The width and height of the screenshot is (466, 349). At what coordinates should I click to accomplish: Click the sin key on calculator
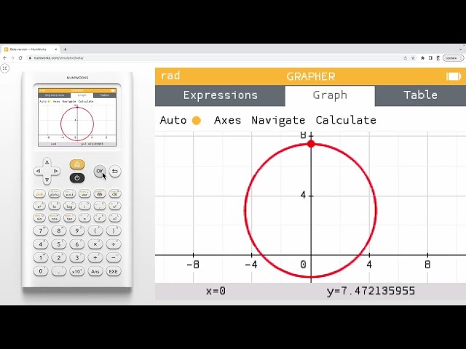(x=39, y=218)
